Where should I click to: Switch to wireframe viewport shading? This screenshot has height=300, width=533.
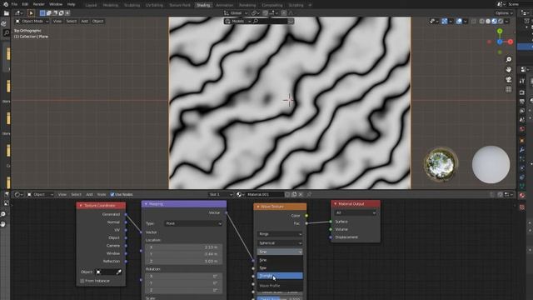click(481, 21)
